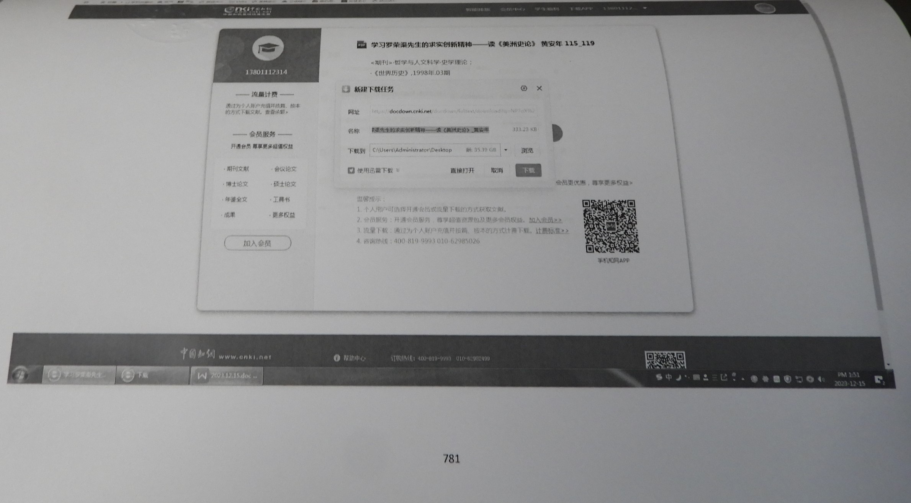The height and width of the screenshot is (503, 911).
Task: Click show desktop corner icon
Action: pyautogui.click(x=880, y=380)
